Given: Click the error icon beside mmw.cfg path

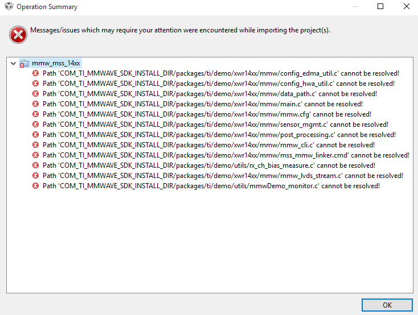Looking at the screenshot, I should [36, 114].
